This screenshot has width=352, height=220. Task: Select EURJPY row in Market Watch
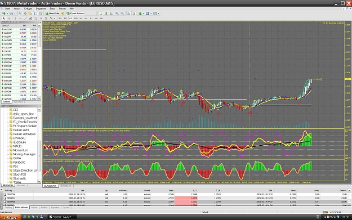(x=19, y=73)
